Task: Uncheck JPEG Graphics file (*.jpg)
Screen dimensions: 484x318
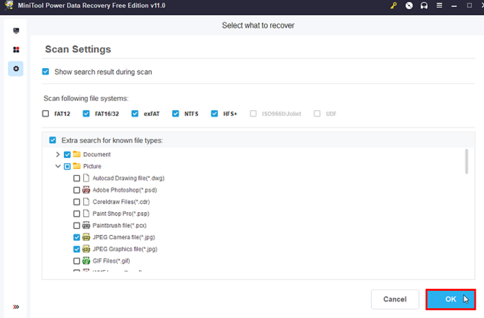Action: [76, 249]
